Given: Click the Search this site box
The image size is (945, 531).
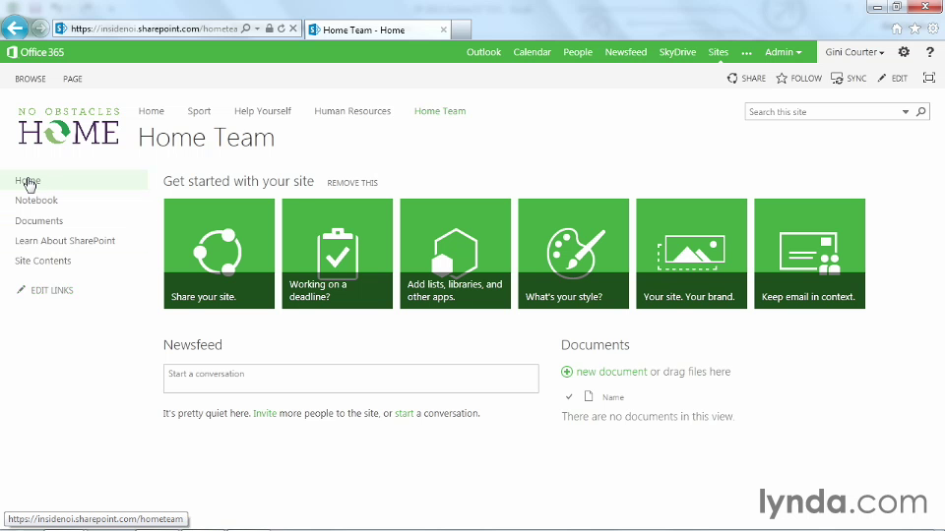Looking at the screenshot, I should [x=823, y=112].
